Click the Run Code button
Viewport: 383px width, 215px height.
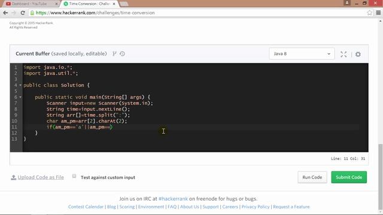click(312, 177)
